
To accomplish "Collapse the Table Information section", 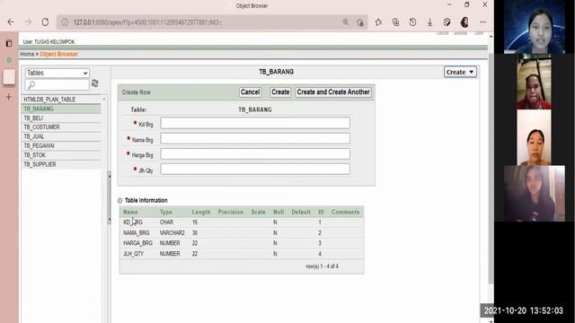I will pos(119,200).
